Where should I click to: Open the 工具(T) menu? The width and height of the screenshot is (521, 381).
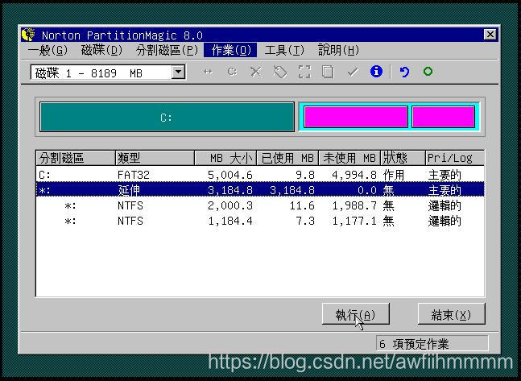pos(284,51)
